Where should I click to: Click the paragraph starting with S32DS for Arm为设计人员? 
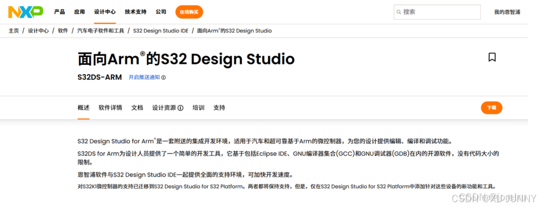pyautogui.click(x=288, y=158)
